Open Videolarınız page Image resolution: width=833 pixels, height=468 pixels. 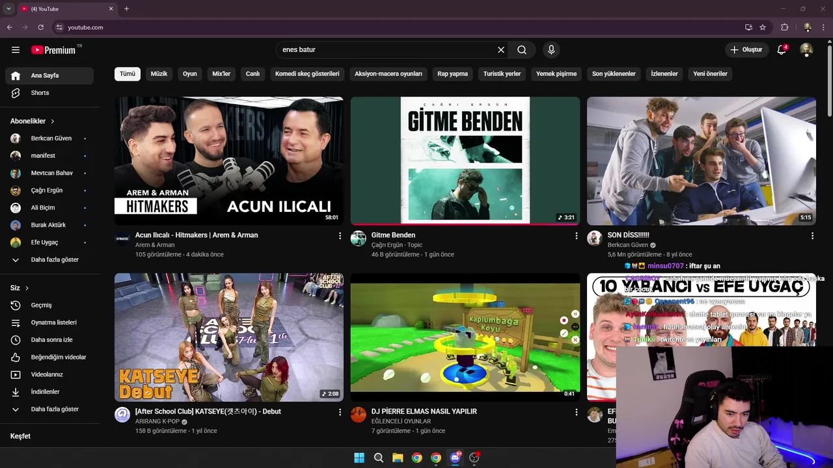[x=49, y=374]
